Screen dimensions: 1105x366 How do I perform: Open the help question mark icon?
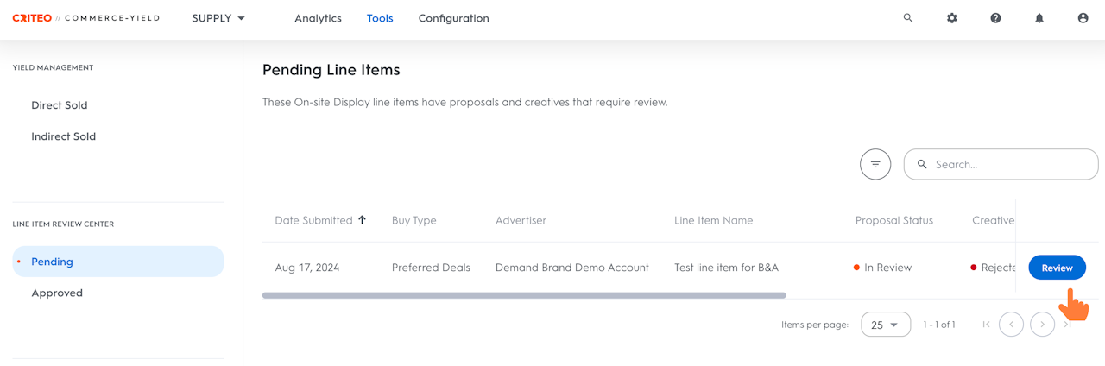point(995,18)
